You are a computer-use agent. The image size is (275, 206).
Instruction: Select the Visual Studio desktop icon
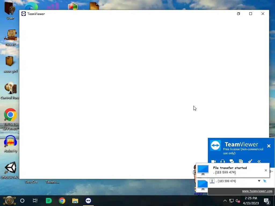53,6
